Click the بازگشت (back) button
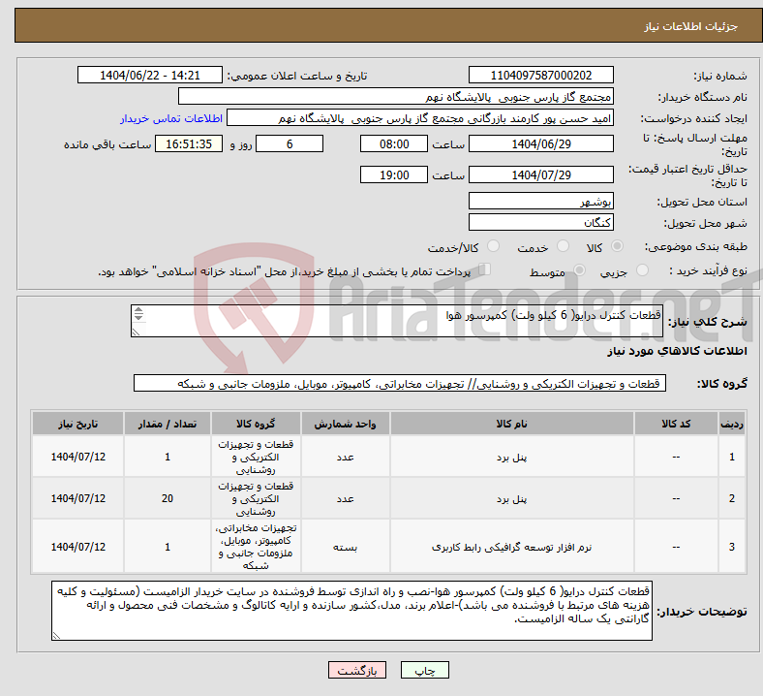 pyautogui.click(x=356, y=670)
